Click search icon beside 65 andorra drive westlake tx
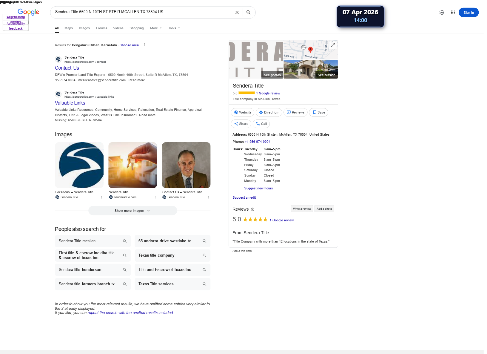This screenshot has height=354, width=487. [x=204, y=241]
